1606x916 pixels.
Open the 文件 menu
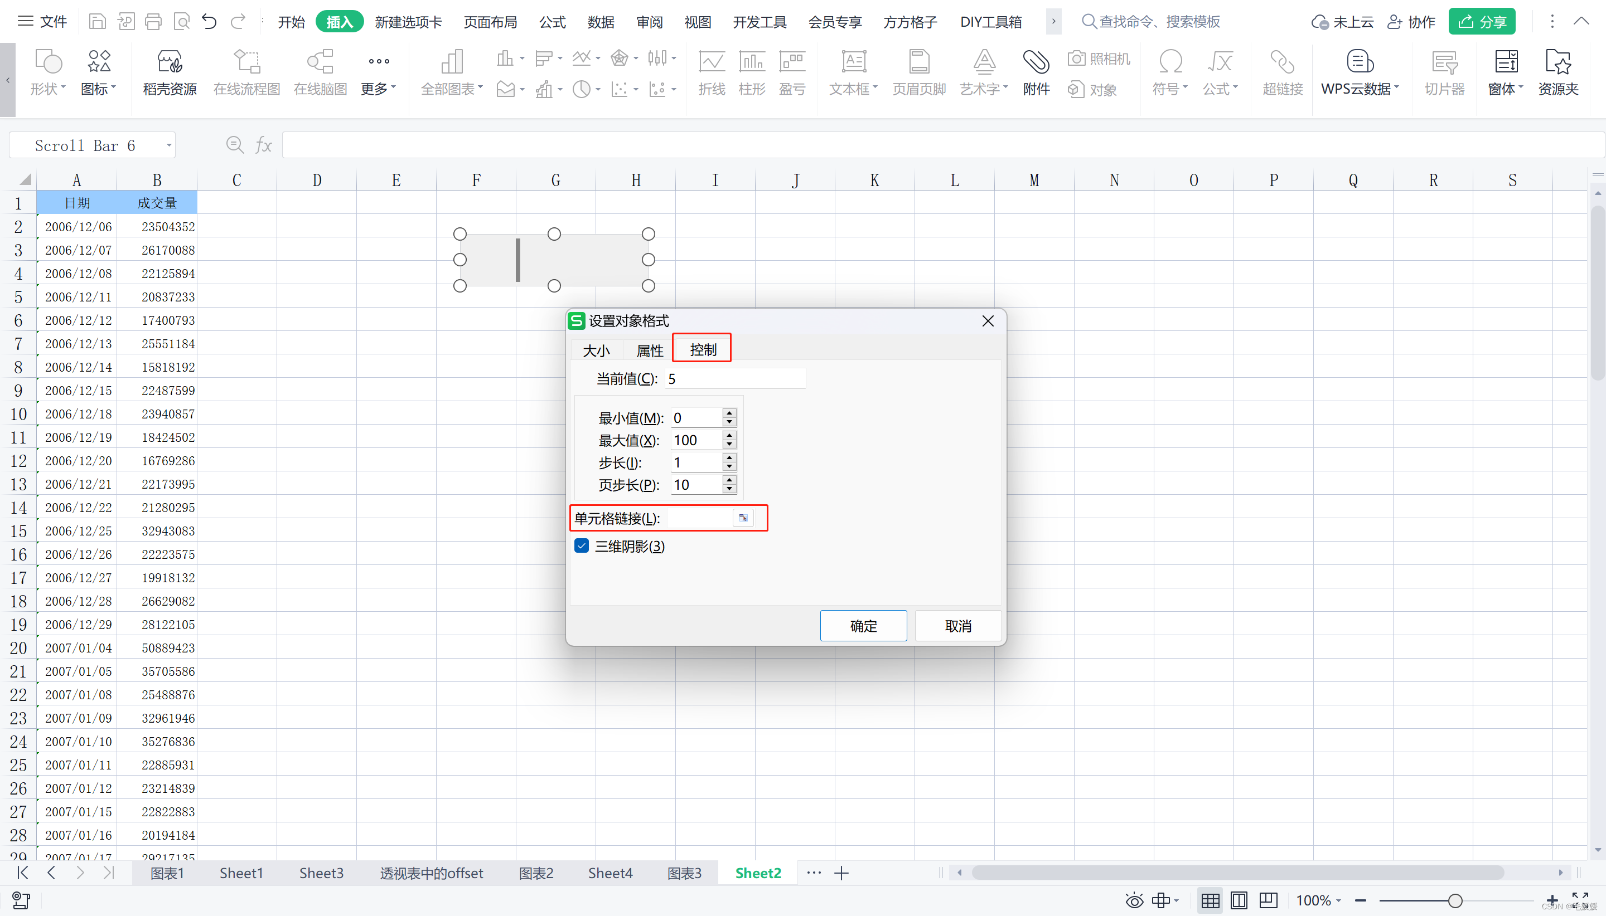coord(42,22)
